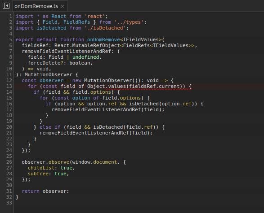
Task: Click MutationObserver return type on line 11
Action: pyautogui.click(x=48, y=74)
